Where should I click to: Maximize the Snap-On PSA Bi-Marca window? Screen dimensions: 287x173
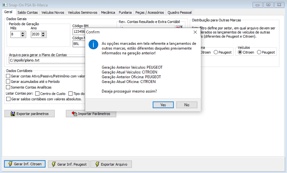pyautogui.click(x=268, y=5)
